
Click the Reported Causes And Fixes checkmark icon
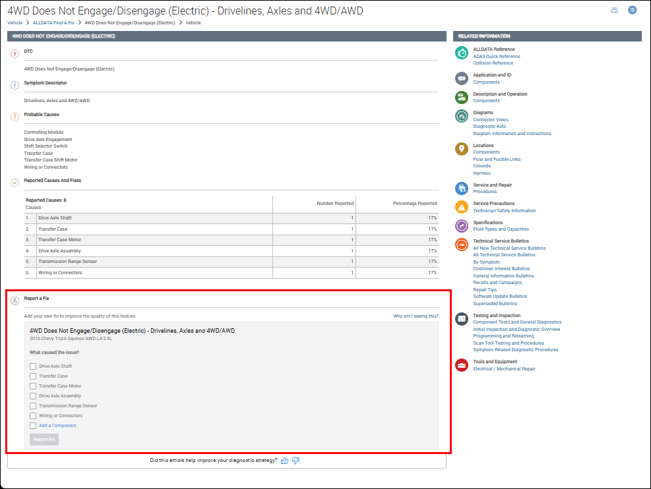coord(15,183)
